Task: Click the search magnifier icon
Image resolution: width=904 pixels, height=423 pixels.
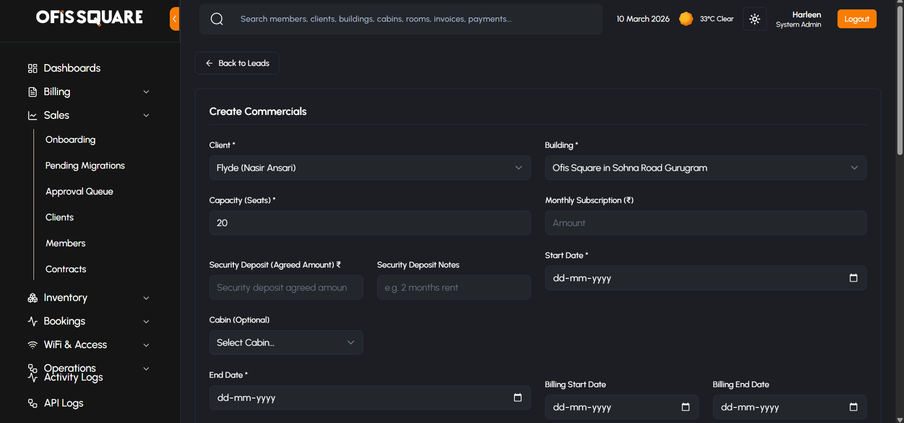Action: pyautogui.click(x=217, y=19)
